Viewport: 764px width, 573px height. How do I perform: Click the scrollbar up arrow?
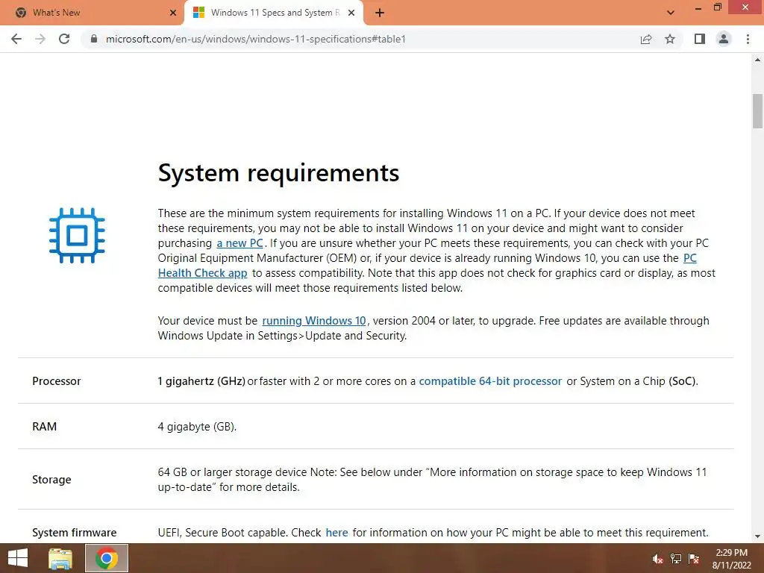point(757,60)
